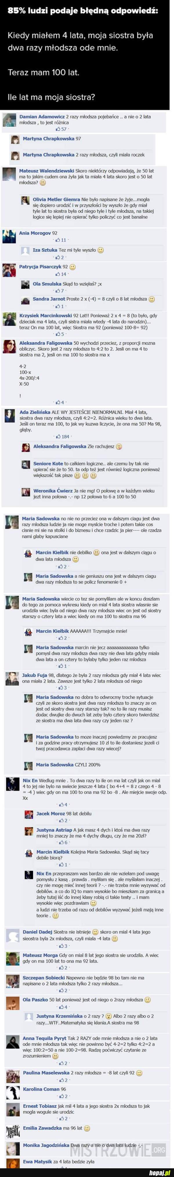
Task: Like Ania Morogov's comment via thumbs-up 11
Action: click(57, 240)
